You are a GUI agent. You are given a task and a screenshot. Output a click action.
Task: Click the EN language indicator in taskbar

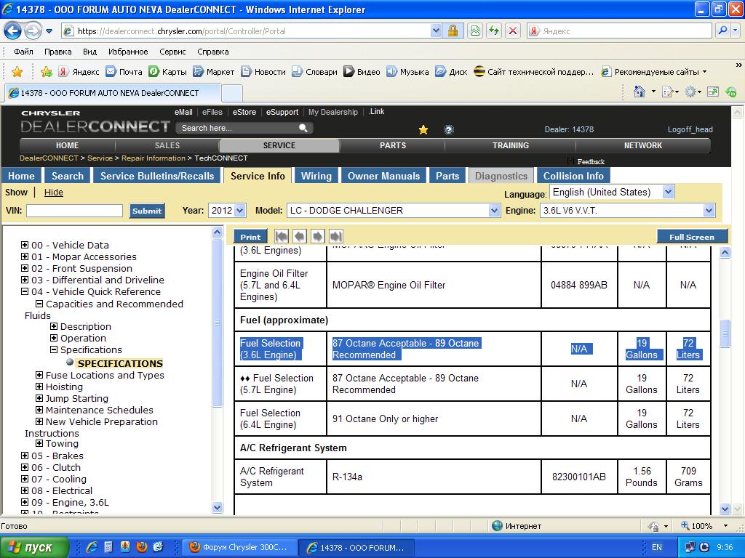point(657,547)
